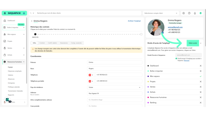The width and height of the screenshot is (206, 116).
Task: Switch to Comp. avancée tab
Action: [76, 43]
